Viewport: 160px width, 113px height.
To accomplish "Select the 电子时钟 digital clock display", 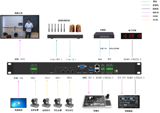I will 131,36.
